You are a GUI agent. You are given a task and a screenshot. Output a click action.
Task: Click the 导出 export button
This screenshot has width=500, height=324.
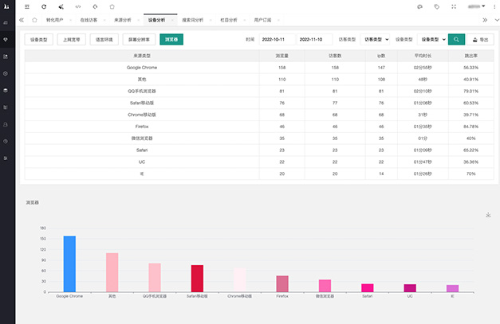(x=481, y=38)
